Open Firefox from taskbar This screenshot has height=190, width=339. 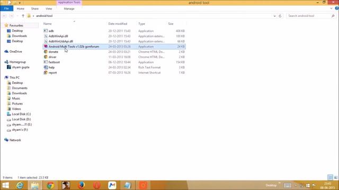click(x=81, y=185)
